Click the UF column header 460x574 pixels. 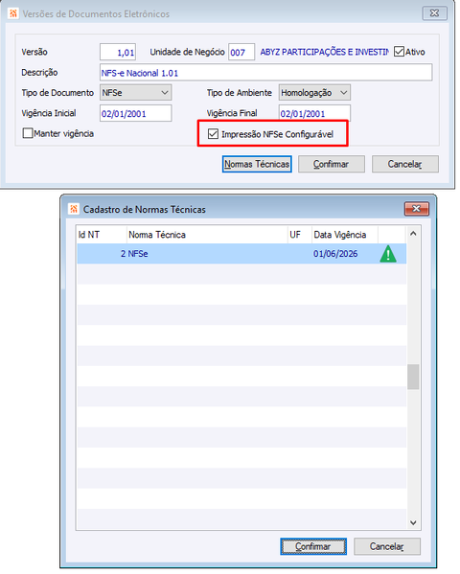(x=299, y=234)
